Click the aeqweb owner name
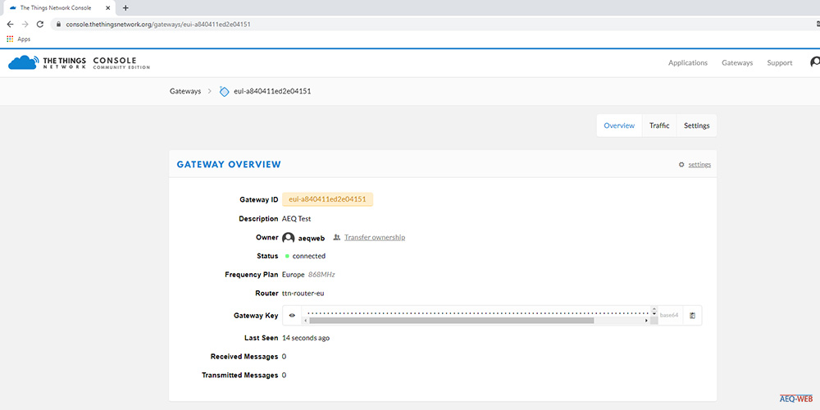This screenshot has width=820, height=410. (312, 238)
